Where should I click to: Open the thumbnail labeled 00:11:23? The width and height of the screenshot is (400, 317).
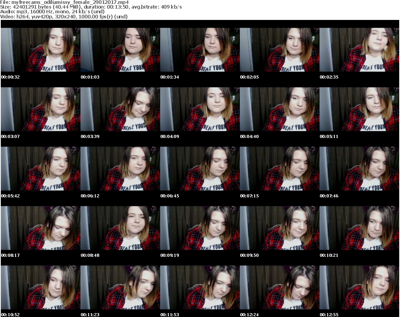click(x=120, y=287)
